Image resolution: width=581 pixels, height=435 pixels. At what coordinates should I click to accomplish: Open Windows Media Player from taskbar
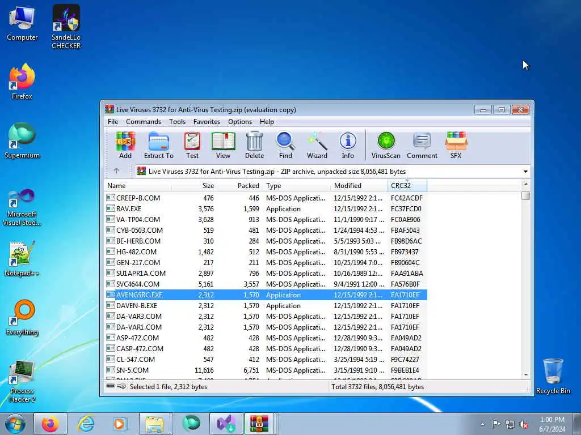pyautogui.click(x=119, y=424)
